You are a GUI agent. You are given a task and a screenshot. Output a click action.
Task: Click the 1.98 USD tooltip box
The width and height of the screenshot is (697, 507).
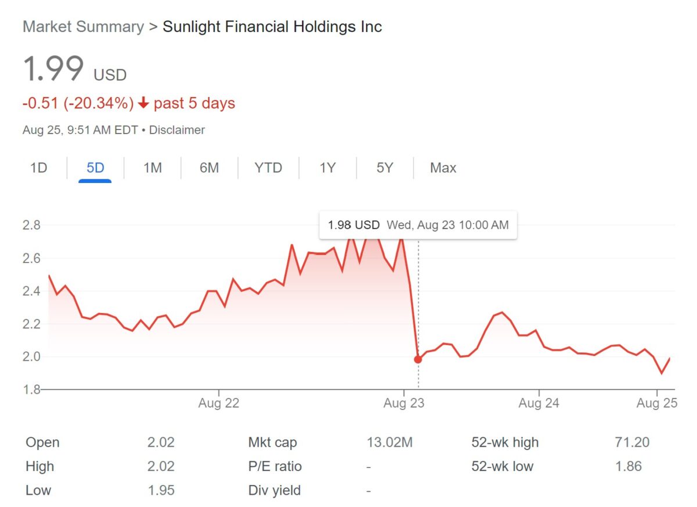418,225
